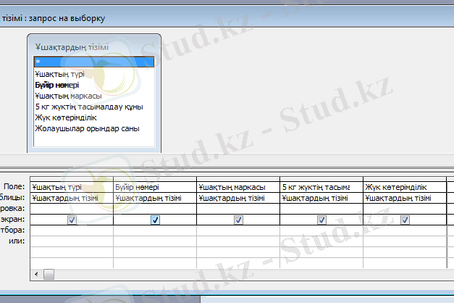Click the 'Ұшақтардың тізімі' table box title
This screenshot has height=303, width=454.
[72, 47]
